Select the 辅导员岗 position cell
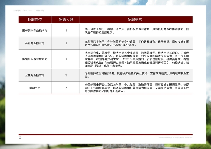211x149 pixels. point(35,88)
